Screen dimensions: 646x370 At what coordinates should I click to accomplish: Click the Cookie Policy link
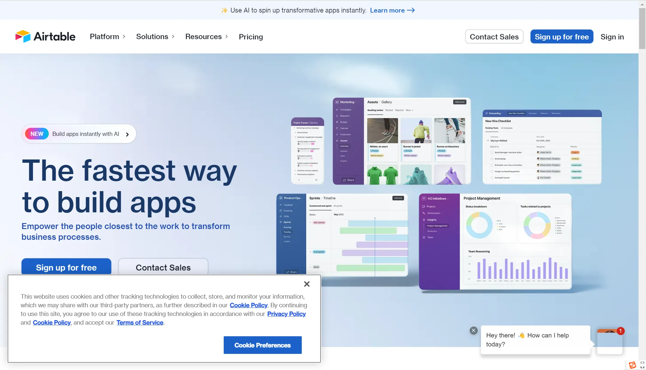[x=249, y=305]
